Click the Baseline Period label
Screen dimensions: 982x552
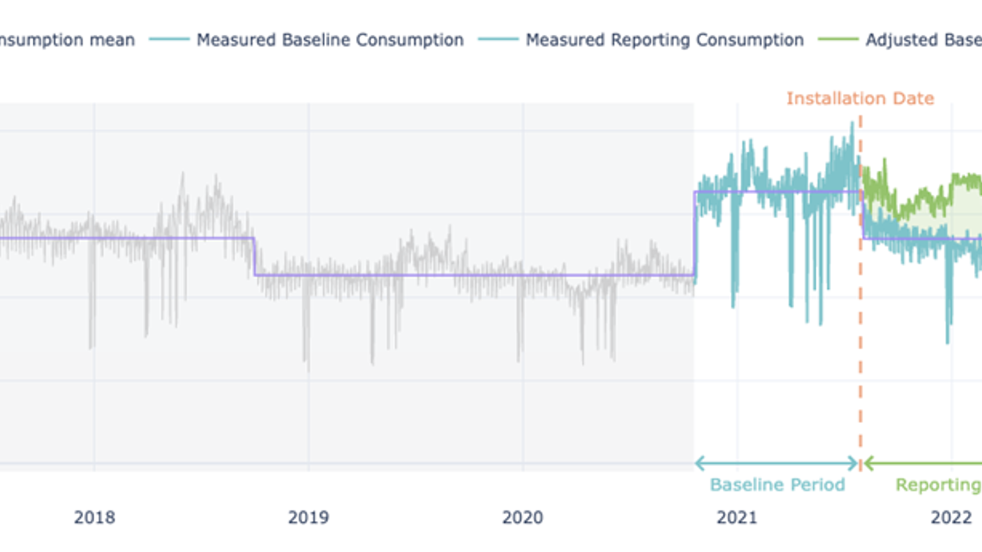point(777,485)
